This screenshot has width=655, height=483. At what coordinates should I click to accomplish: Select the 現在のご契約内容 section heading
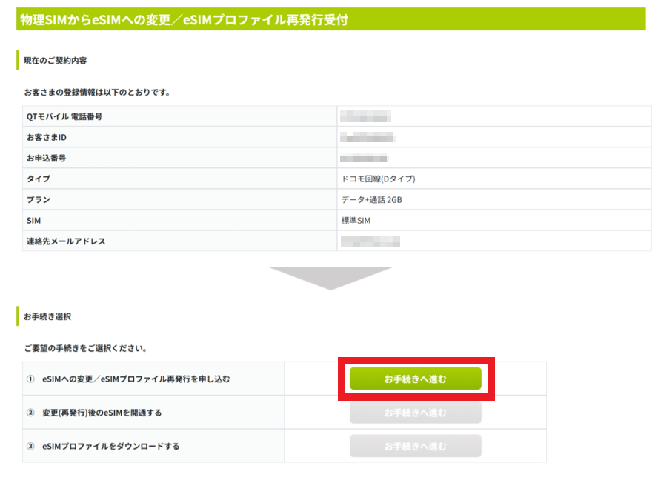60,60
